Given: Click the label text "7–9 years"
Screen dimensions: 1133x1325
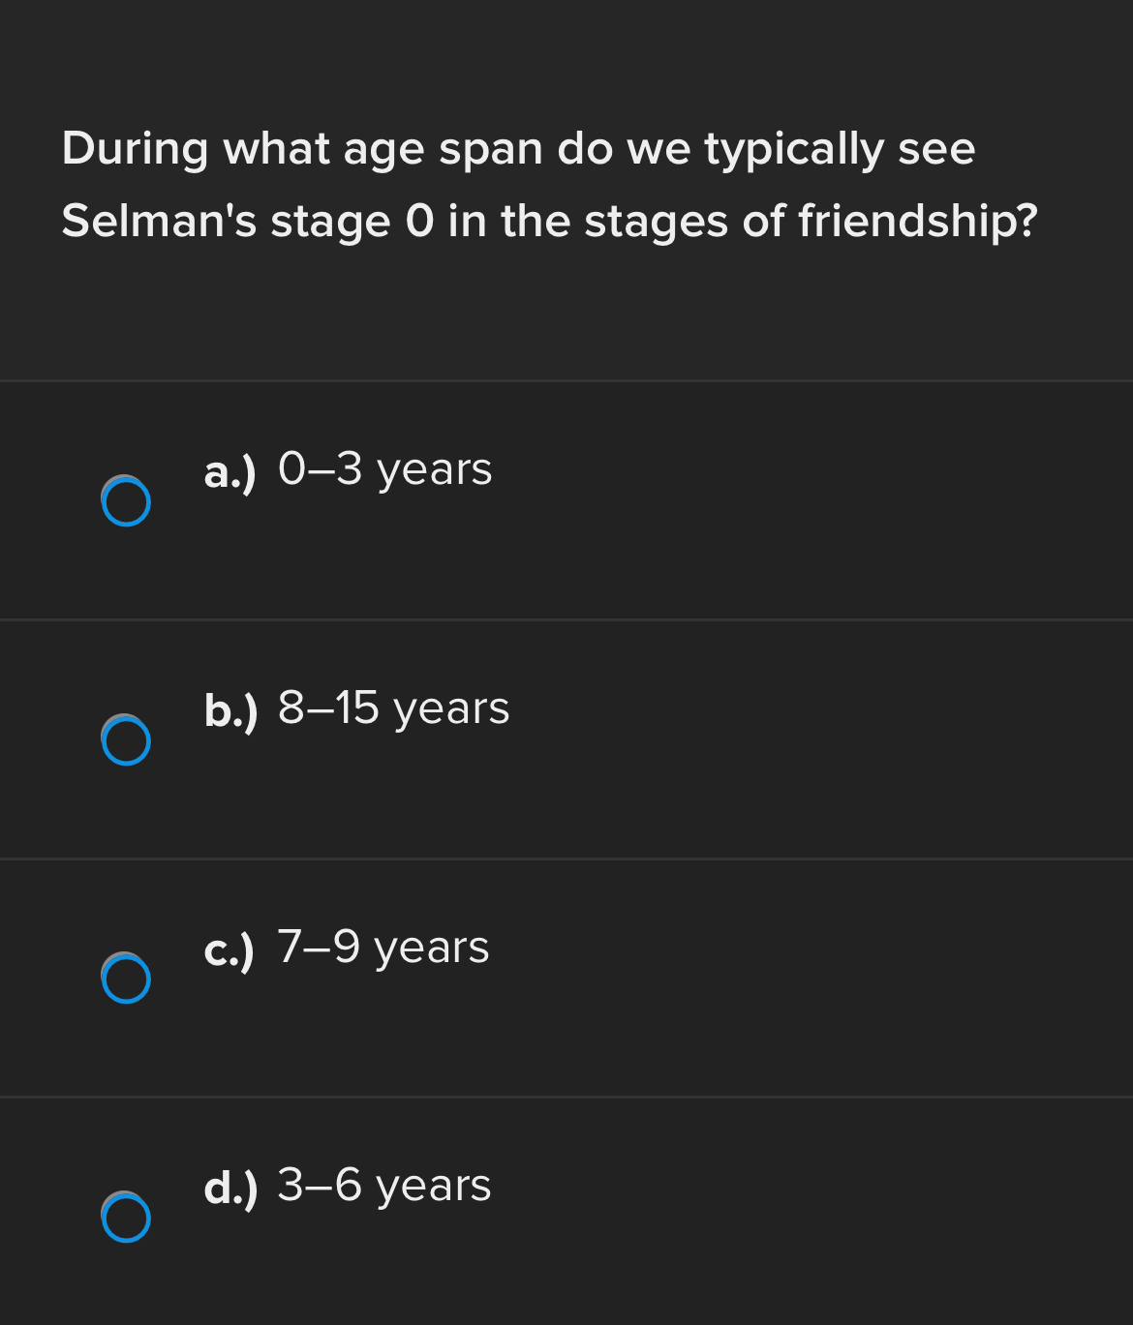Looking at the screenshot, I should coord(383,948).
